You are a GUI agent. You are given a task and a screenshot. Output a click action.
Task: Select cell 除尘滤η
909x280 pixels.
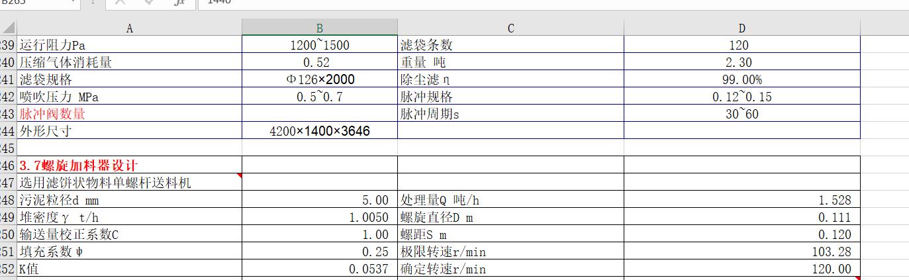(510, 79)
